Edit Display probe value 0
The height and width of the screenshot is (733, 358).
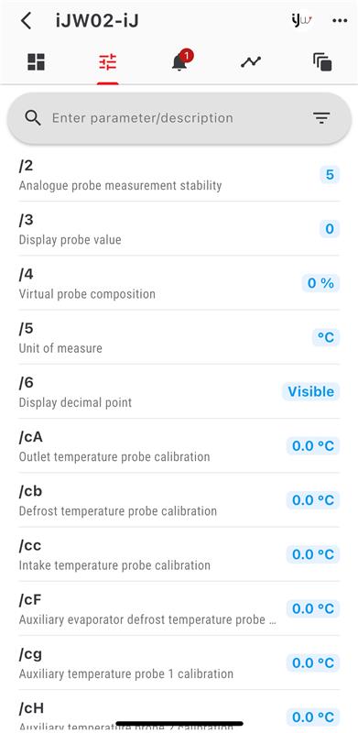tap(330, 229)
